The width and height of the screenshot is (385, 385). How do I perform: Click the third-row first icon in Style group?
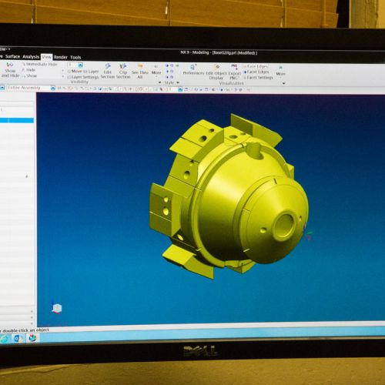167,77
